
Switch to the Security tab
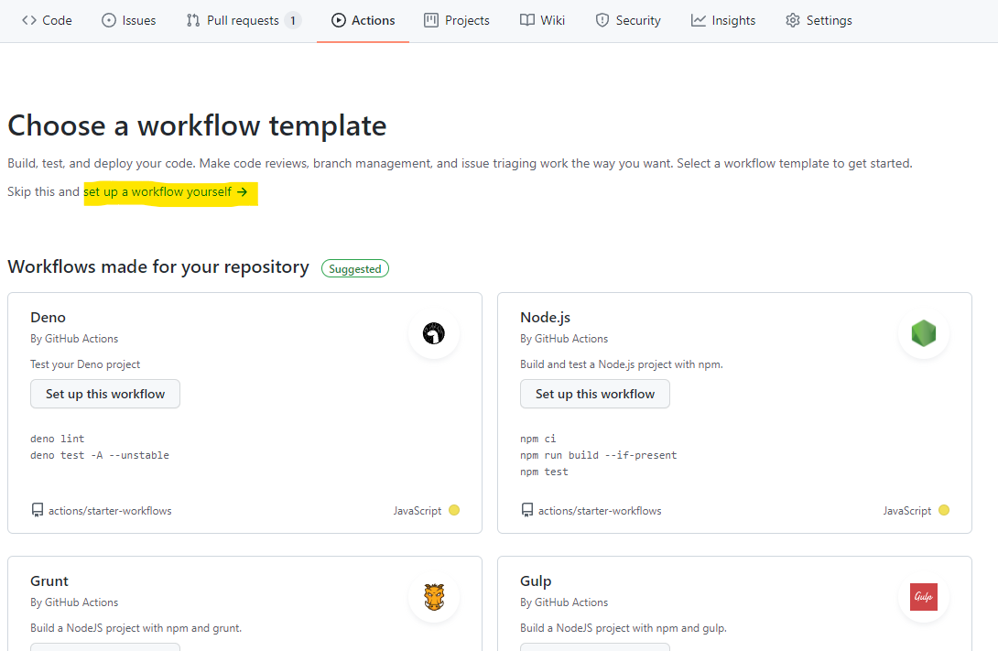[x=628, y=20]
